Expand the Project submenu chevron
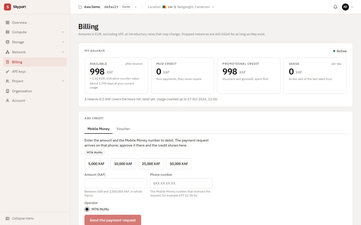This screenshot has width=361, height=225. tap(63, 81)
